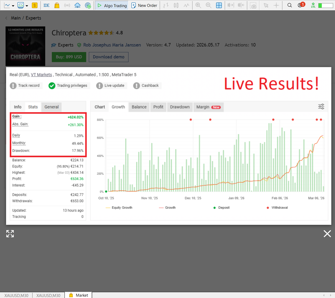The image size is (335, 298).
Task: Open chart settings sliders icon
Action: click(321, 106)
